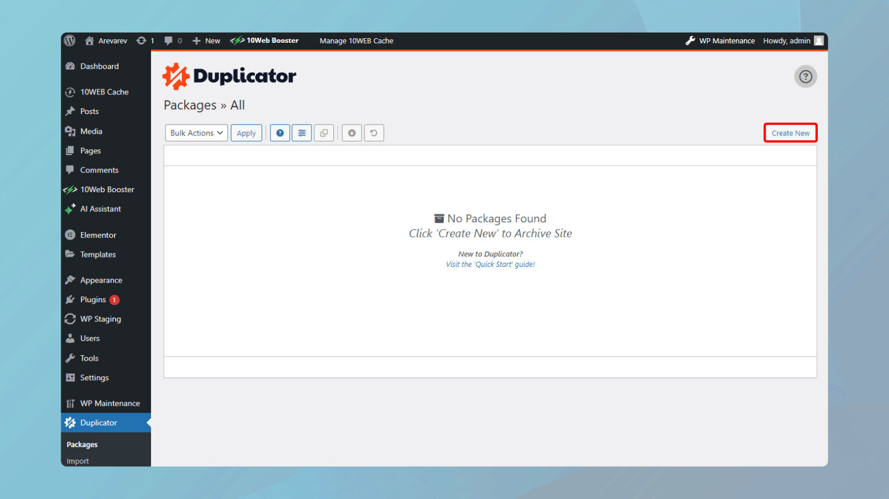Viewport: 889px width, 499px height.
Task: Click the packages settings sliders icon
Action: [x=302, y=133]
